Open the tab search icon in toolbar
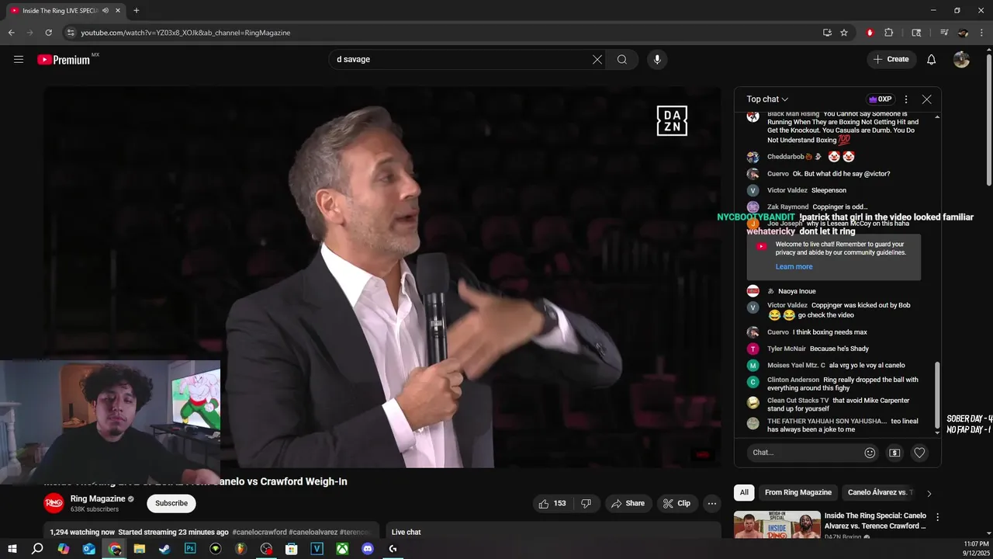Screen dimensions: 993x559 coord(916,33)
